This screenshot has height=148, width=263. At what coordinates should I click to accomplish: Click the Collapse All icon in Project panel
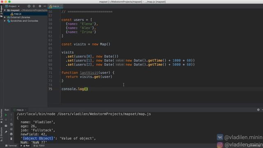point(34,6)
